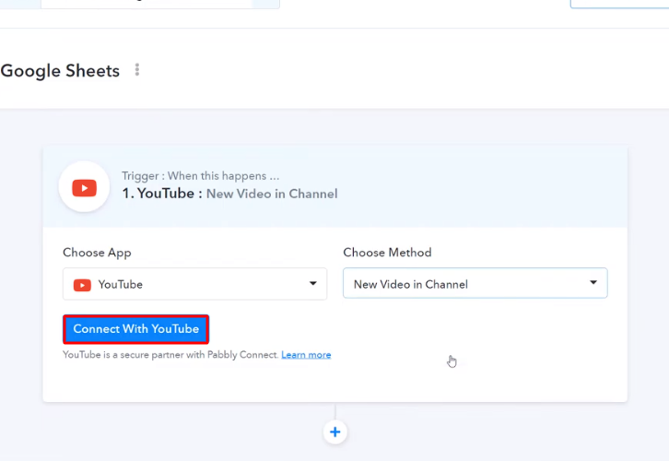Viewport: 669px width, 461px height.
Task: Expand the Choose App dropdown arrow
Action: [x=312, y=283]
